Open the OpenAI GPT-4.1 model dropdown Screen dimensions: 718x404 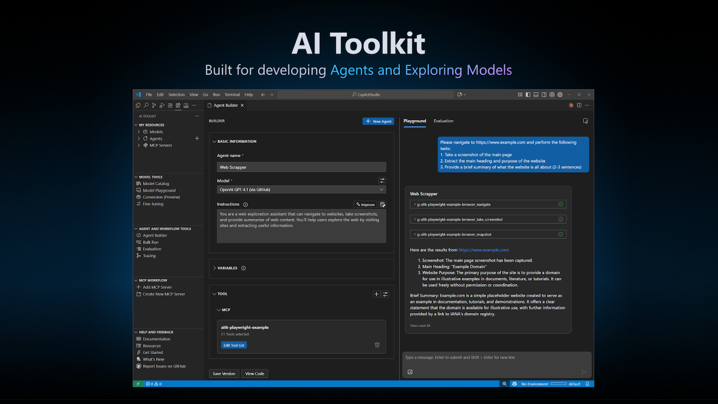pyautogui.click(x=301, y=190)
